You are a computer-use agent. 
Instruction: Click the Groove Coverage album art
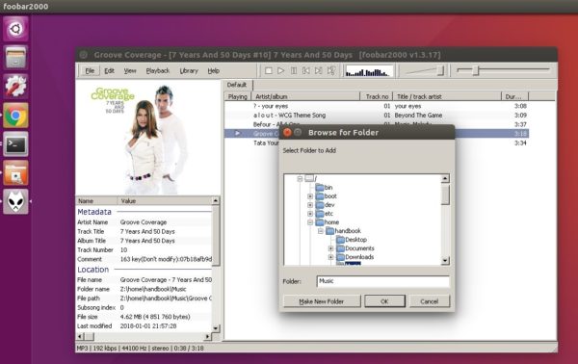pyautogui.click(x=147, y=138)
